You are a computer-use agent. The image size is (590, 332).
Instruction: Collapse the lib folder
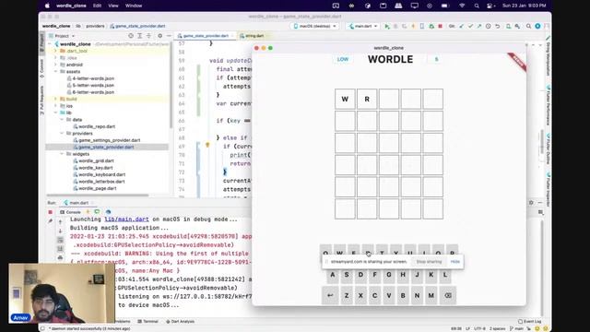point(55,113)
